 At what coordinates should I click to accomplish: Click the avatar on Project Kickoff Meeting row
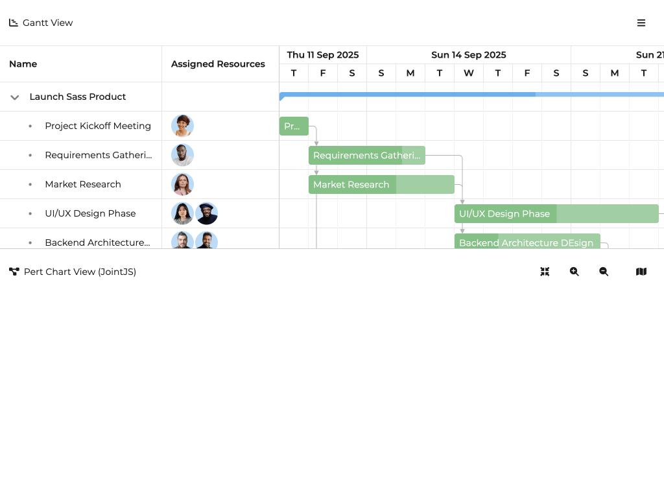pyautogui.click(x=182, y=126)
